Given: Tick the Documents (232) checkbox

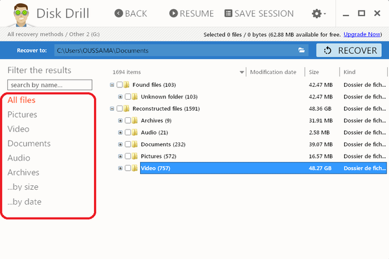Looking at the screenshot, I should click(128, 144).
